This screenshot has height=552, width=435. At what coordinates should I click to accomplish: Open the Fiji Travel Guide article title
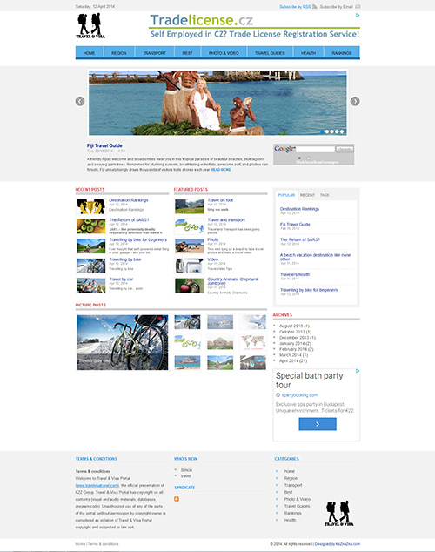104,145
